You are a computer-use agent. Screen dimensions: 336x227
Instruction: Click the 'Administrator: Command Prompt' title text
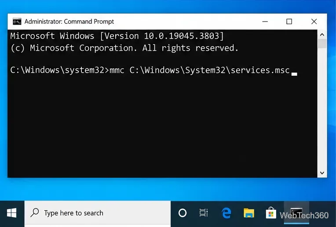click(69, 22)
